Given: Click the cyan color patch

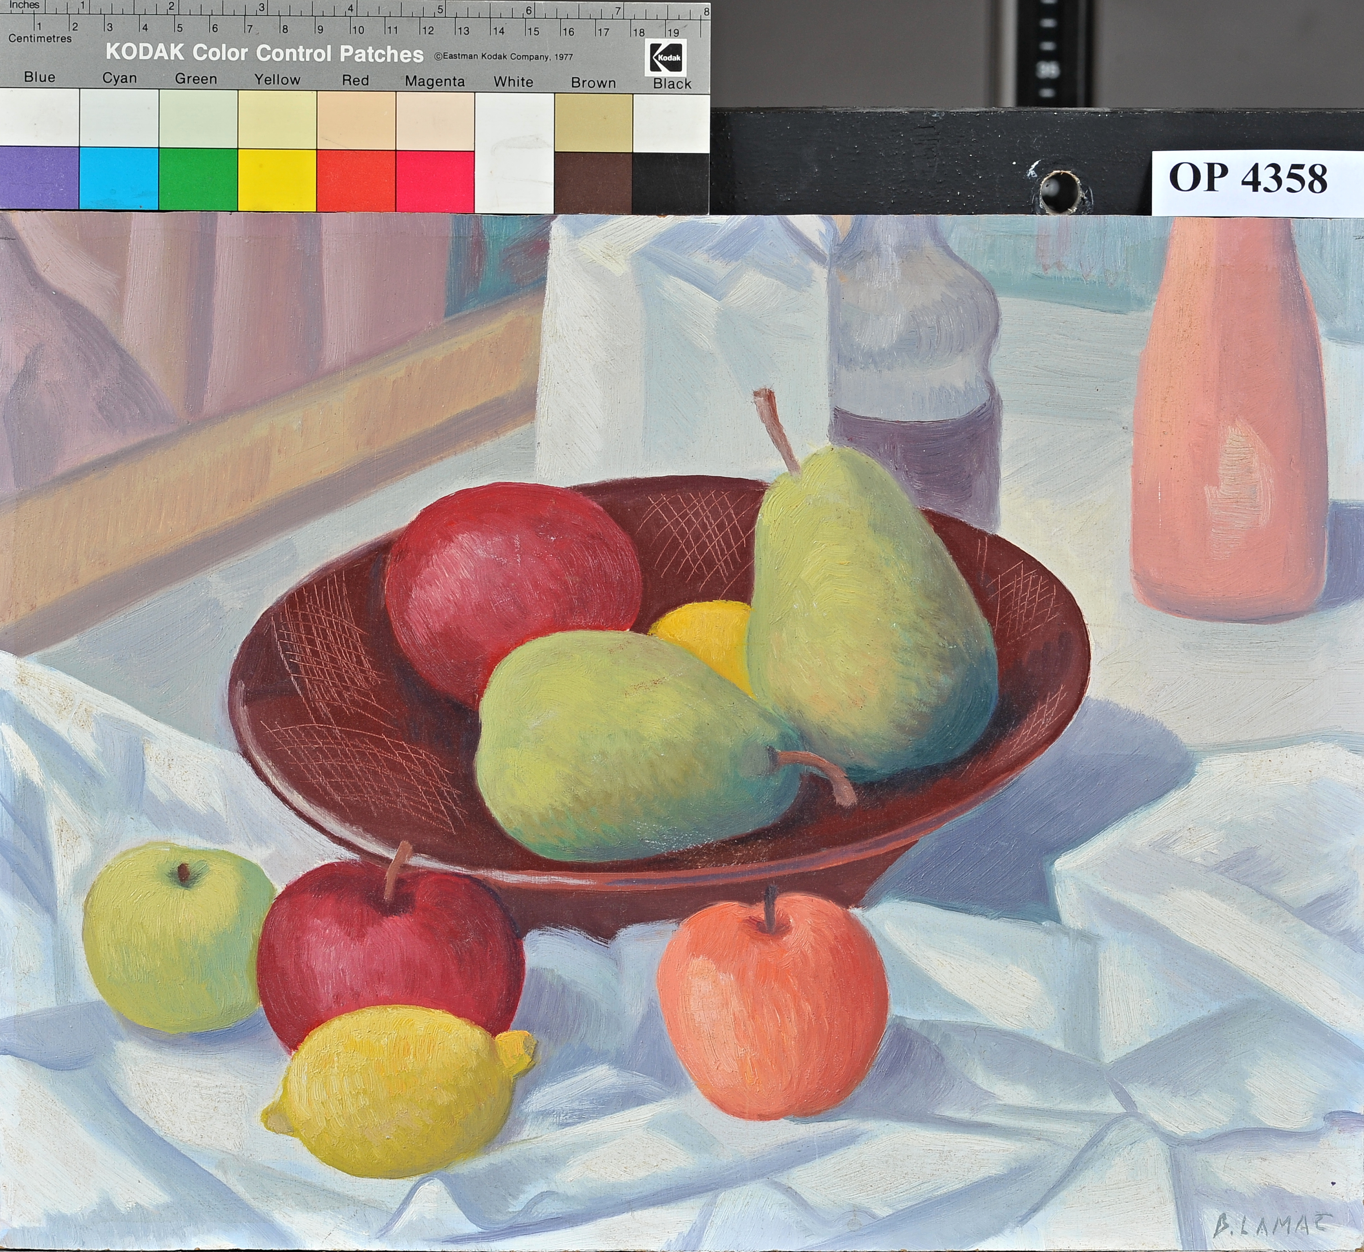Looking at the screenshot, I should tap(119, 179).
